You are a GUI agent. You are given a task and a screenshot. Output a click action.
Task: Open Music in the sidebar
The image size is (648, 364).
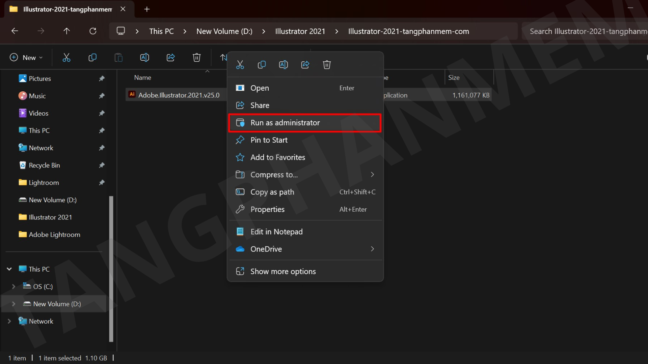pyautogui.click(x=37, y=96)
